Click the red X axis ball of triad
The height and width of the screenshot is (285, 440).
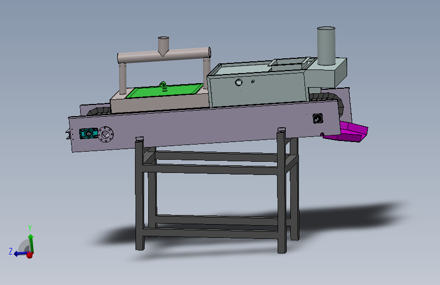click(x=29, y=255)
